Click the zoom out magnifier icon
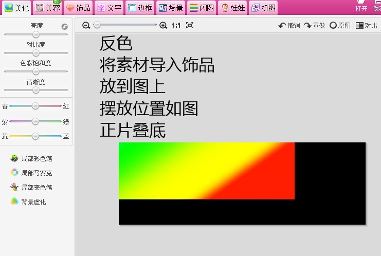The image size is (381, 256). [86, 25]
